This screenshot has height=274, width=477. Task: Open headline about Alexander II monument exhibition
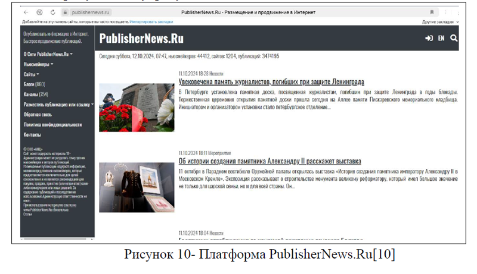click(270, 161)
